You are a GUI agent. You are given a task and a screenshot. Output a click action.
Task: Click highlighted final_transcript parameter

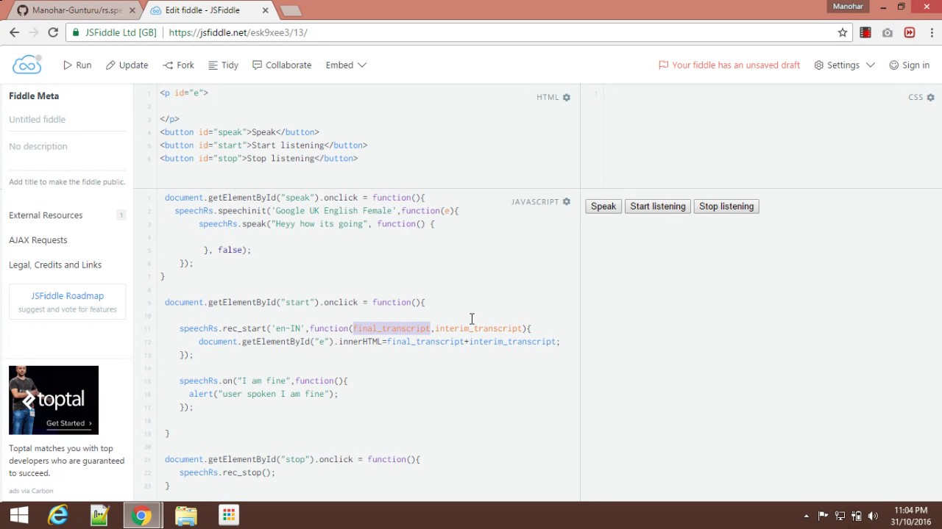(x=391, y=328)
